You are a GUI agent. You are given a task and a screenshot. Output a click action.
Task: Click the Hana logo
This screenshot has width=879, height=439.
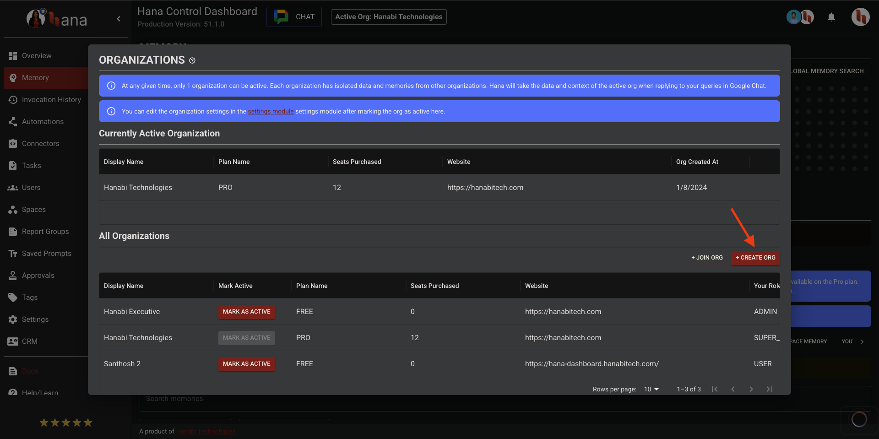tap(57, 19)
